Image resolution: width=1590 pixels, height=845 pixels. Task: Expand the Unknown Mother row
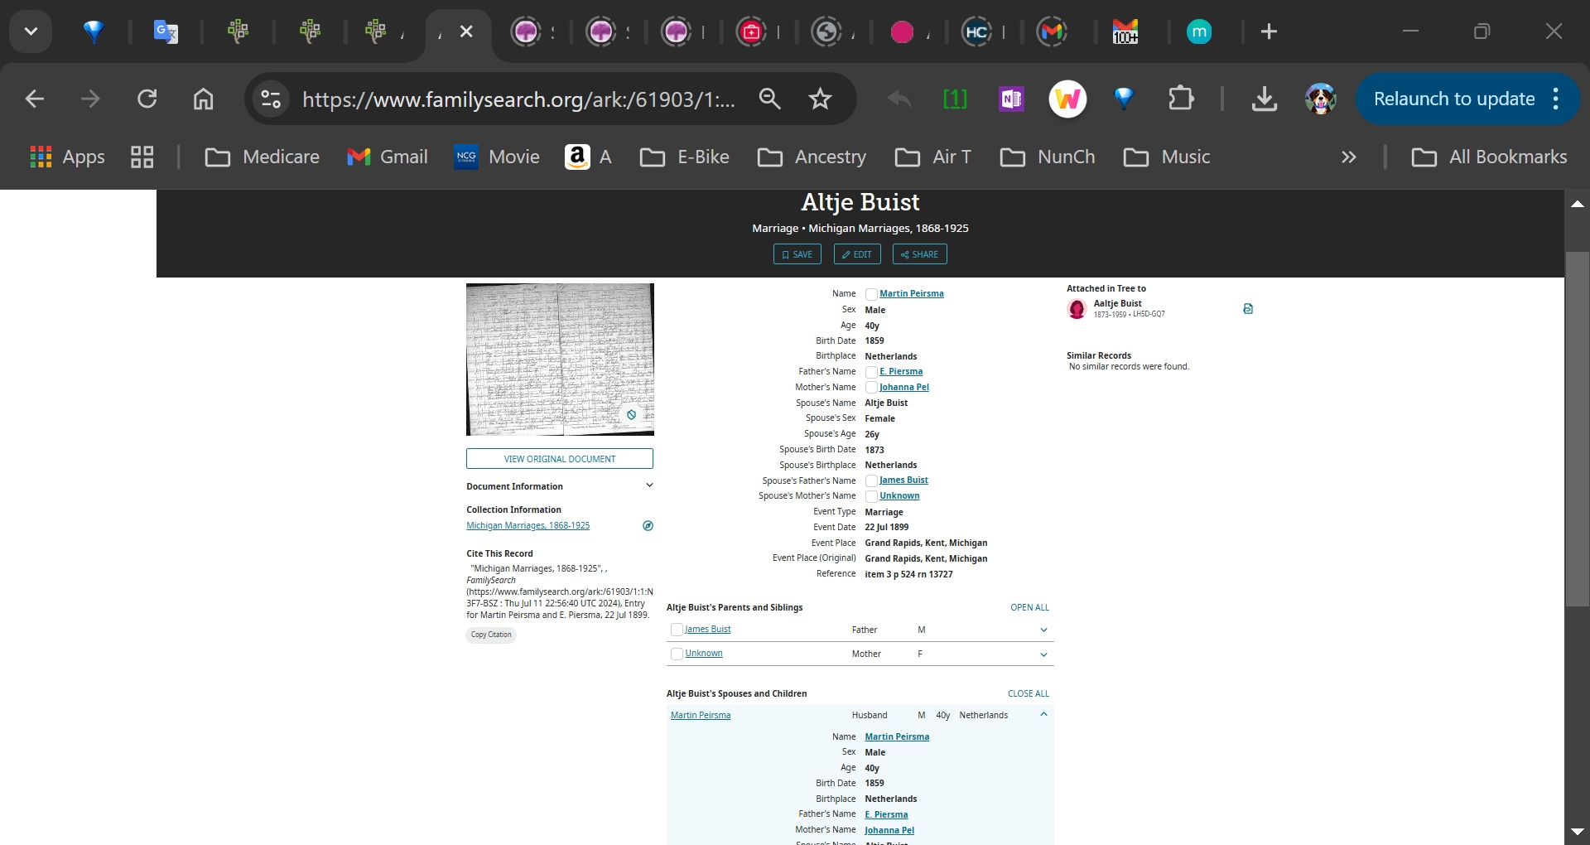tap(1043, 654)
